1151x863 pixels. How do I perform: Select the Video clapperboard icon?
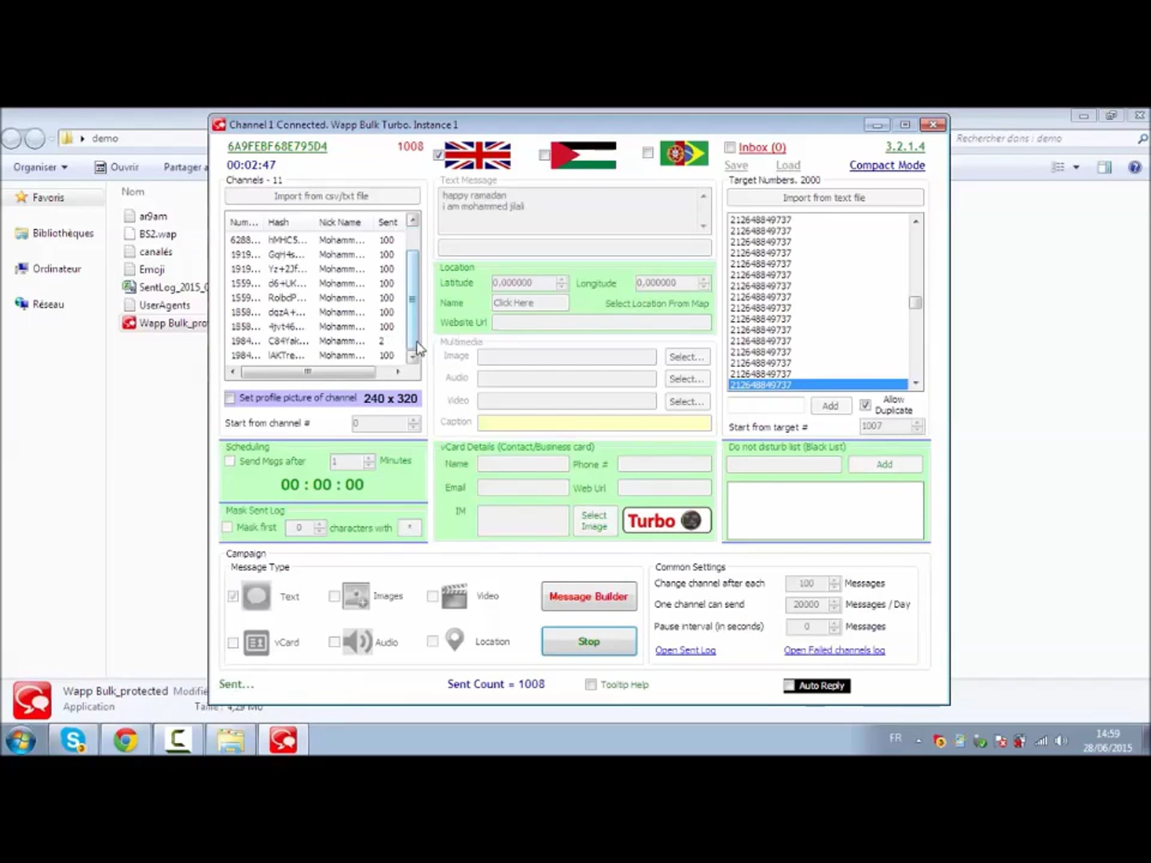pyautogui.click(x=454, y=596)
